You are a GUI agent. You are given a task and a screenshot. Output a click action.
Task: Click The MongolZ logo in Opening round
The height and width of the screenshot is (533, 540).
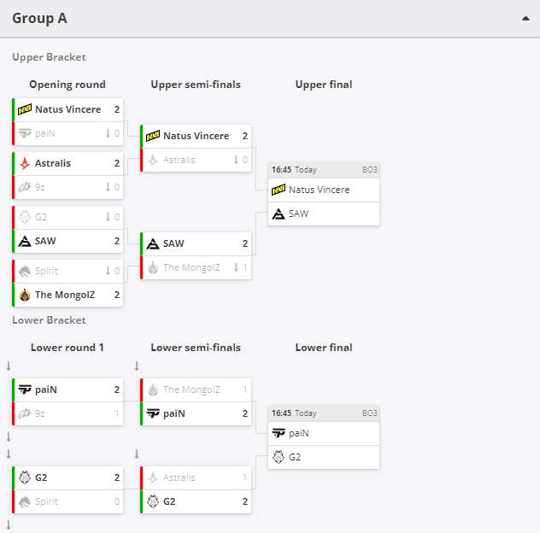(x=25, y=295)
